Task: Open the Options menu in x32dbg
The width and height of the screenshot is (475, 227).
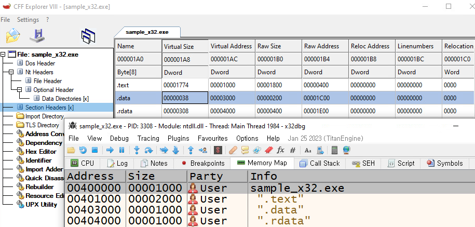Action: point(247,139)
